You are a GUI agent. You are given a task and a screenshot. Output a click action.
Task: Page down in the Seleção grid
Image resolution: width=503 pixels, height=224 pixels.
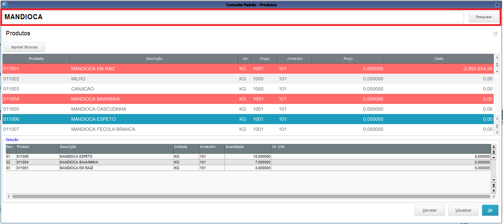pos(494,185)
